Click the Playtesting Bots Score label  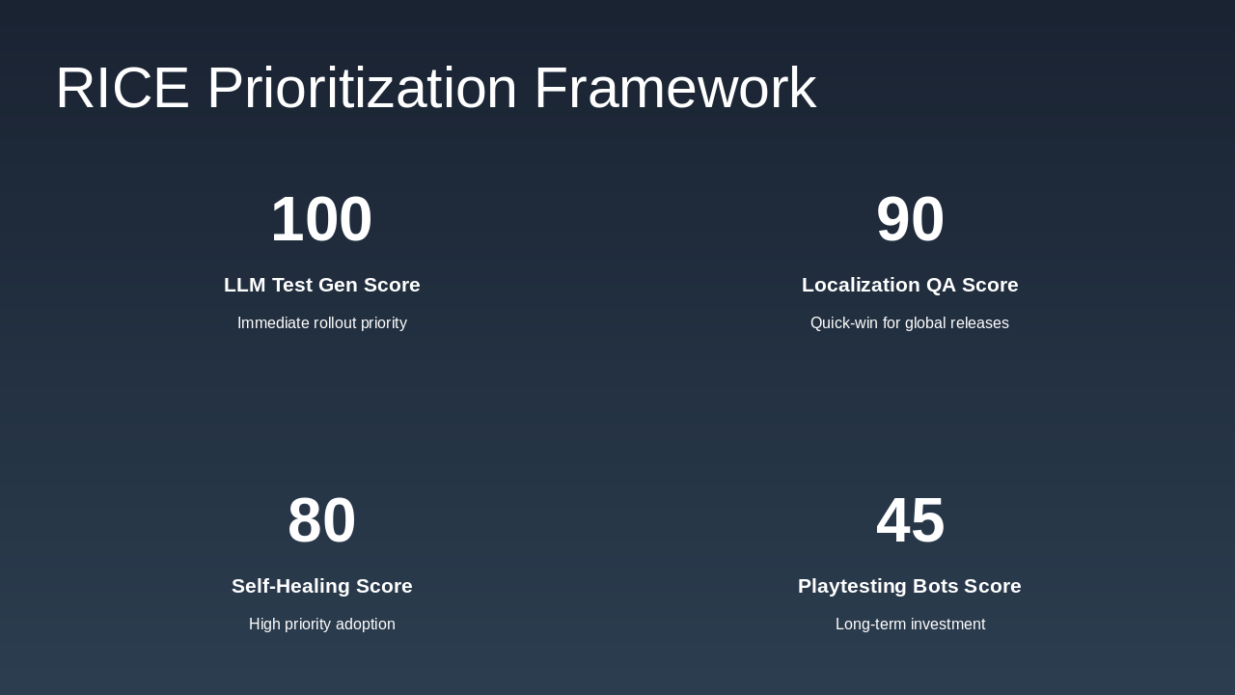point(910,586)
